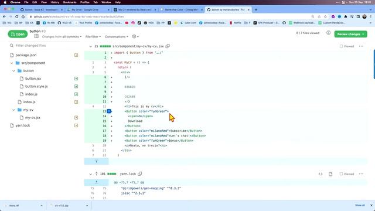This screenshot has width=375, height=211.
Task: Switch to the Name that Color tab
Action: click(180, 9)
